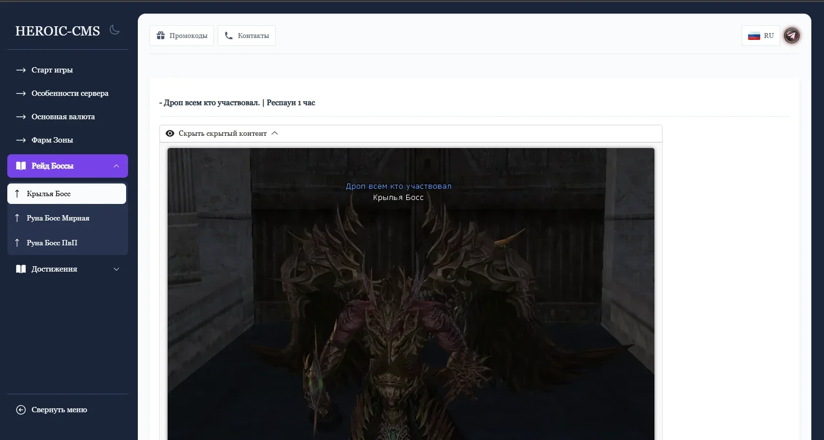824x440 pixels.
Task: Toggle dark mode moon icon
Action: 115,30
